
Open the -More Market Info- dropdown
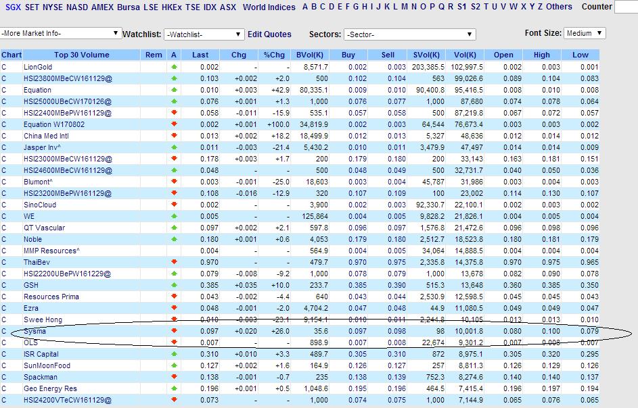pos(61,32)
